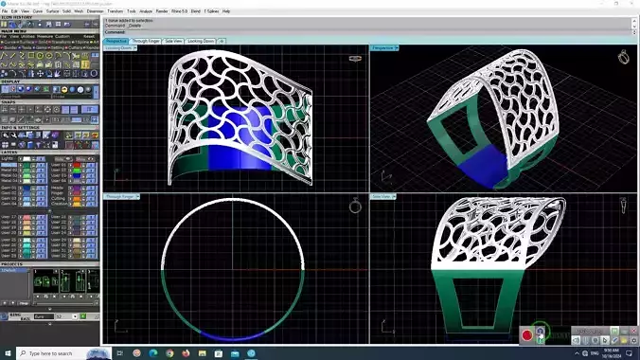Click the magnifier icon in Info & Settings

point(5,135)
